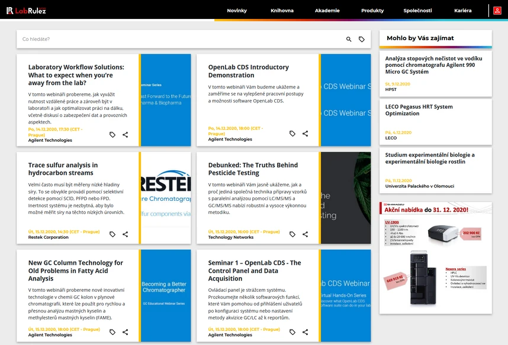The image size is (508, 345).
Task: Open the Kariéra menu
Action: pyautogui.click(x=463, y=11)
